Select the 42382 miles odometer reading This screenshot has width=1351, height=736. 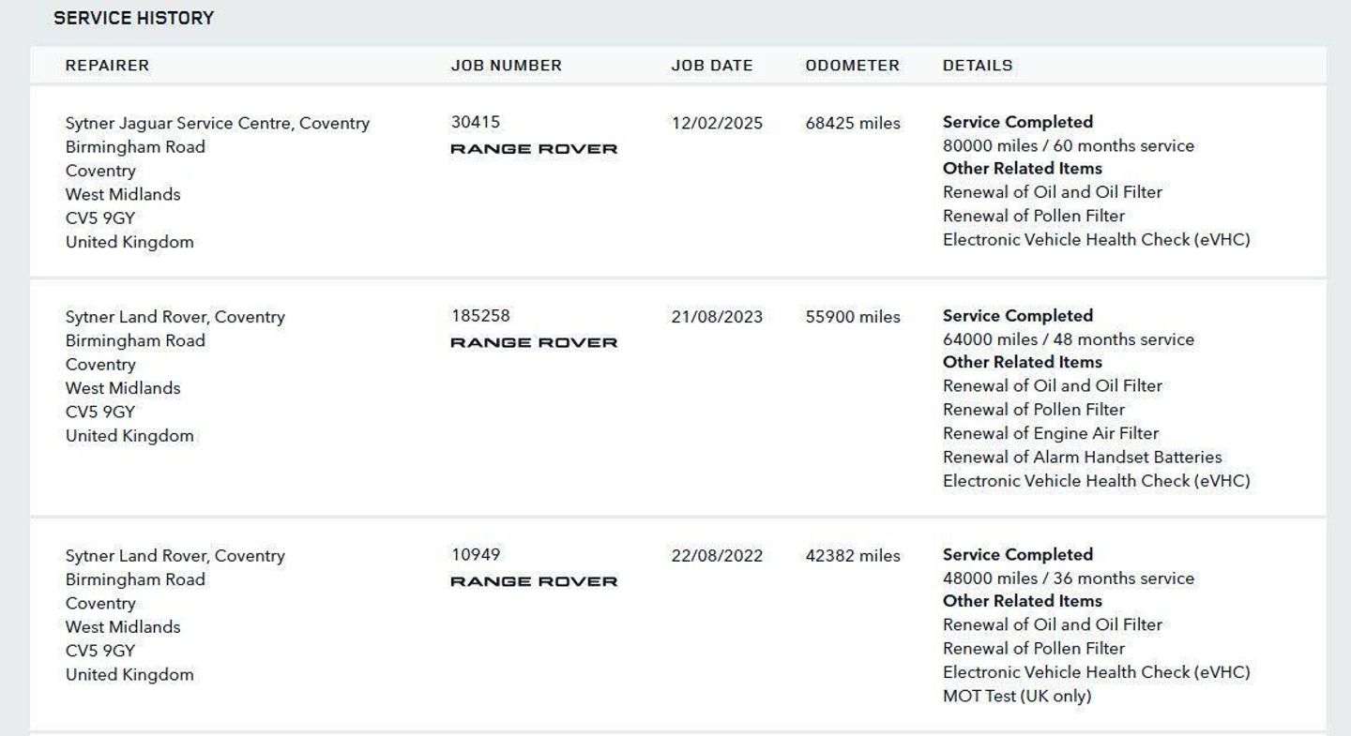click(x=852, y=556)
